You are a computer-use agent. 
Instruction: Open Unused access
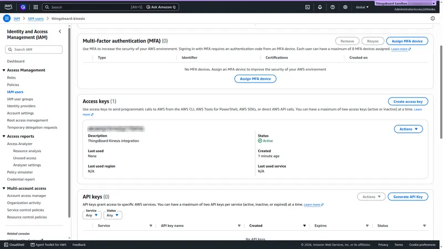coord(24,158)
